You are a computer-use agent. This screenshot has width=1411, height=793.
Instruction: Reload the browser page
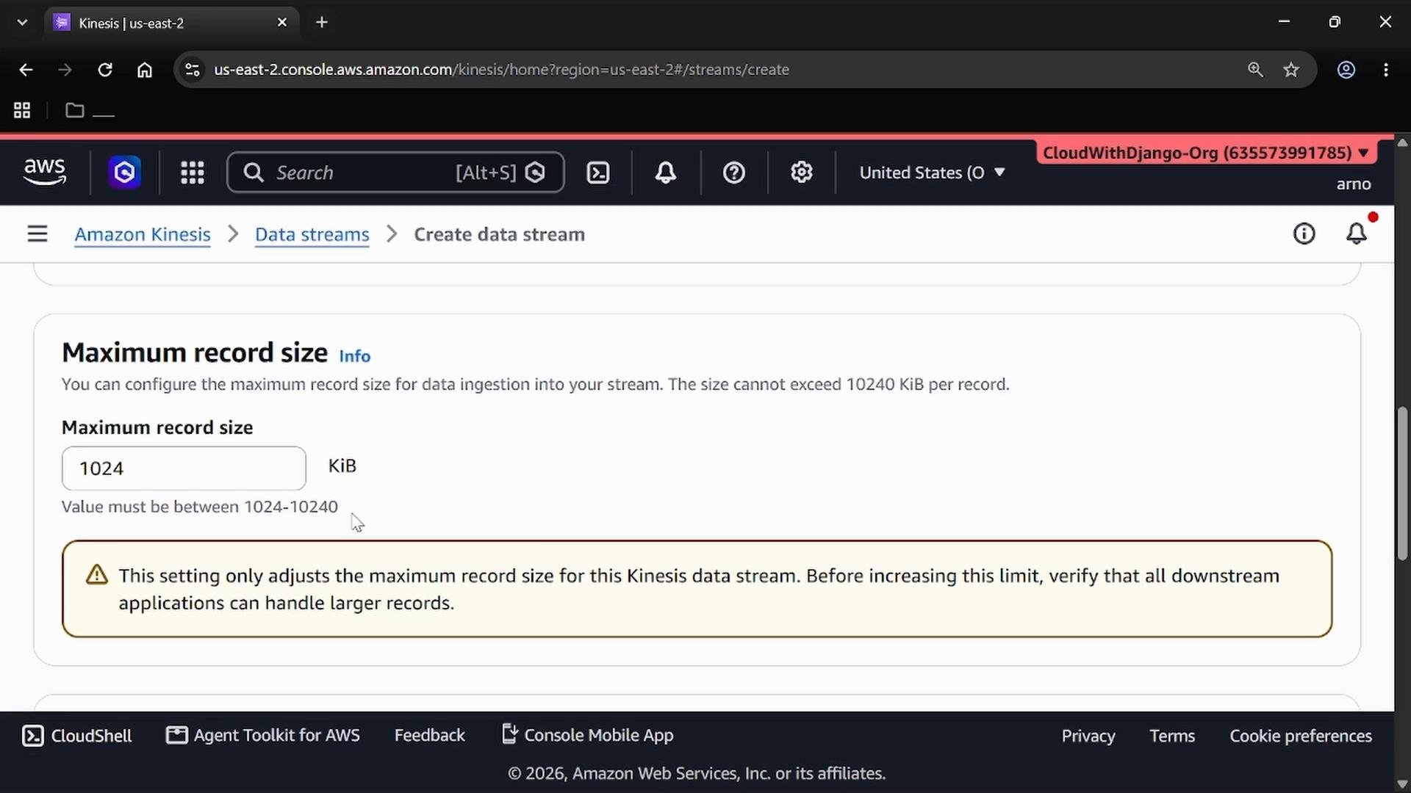[105, 70]
